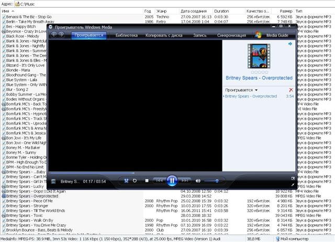Click the Windows logo beside Media Guide
Viewport: 335px width, 242px height.
point(258,35)
